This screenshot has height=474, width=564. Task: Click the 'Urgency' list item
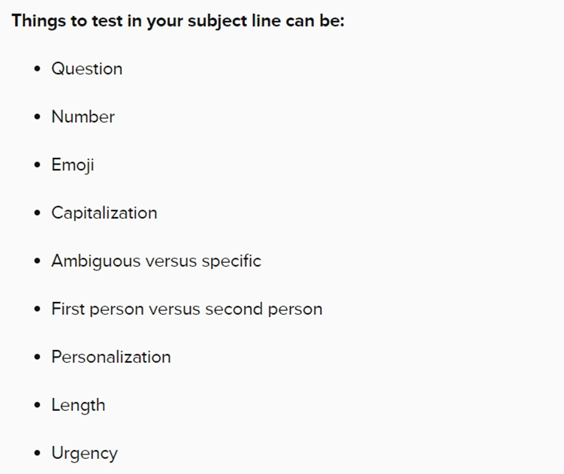pos(85,453)
